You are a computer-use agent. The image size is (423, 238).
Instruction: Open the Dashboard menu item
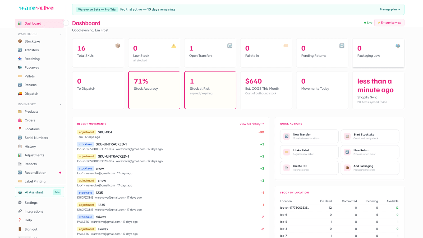click(x=39, y=23)
